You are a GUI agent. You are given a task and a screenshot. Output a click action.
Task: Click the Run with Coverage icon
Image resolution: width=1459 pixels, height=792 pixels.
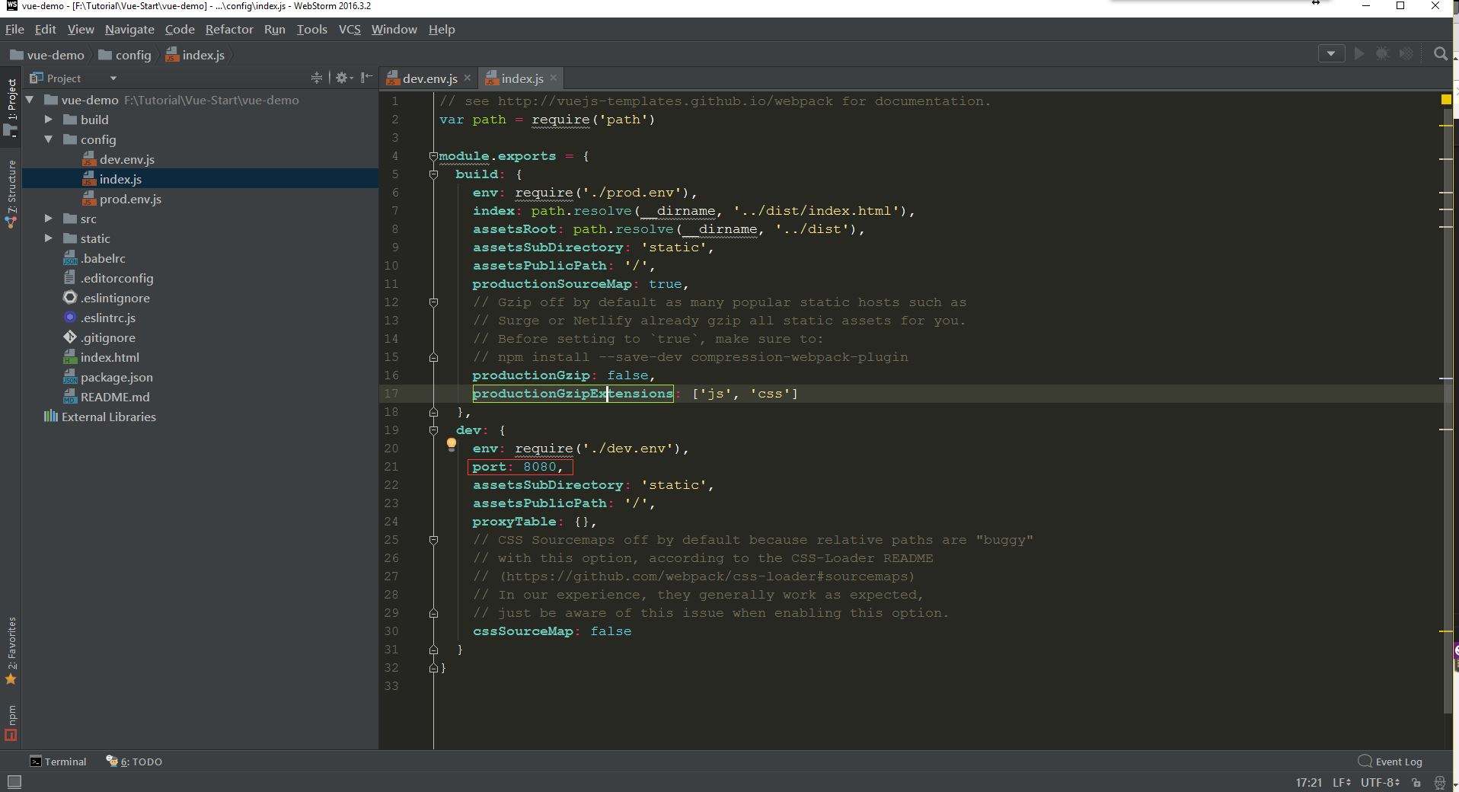point(1406,54)
